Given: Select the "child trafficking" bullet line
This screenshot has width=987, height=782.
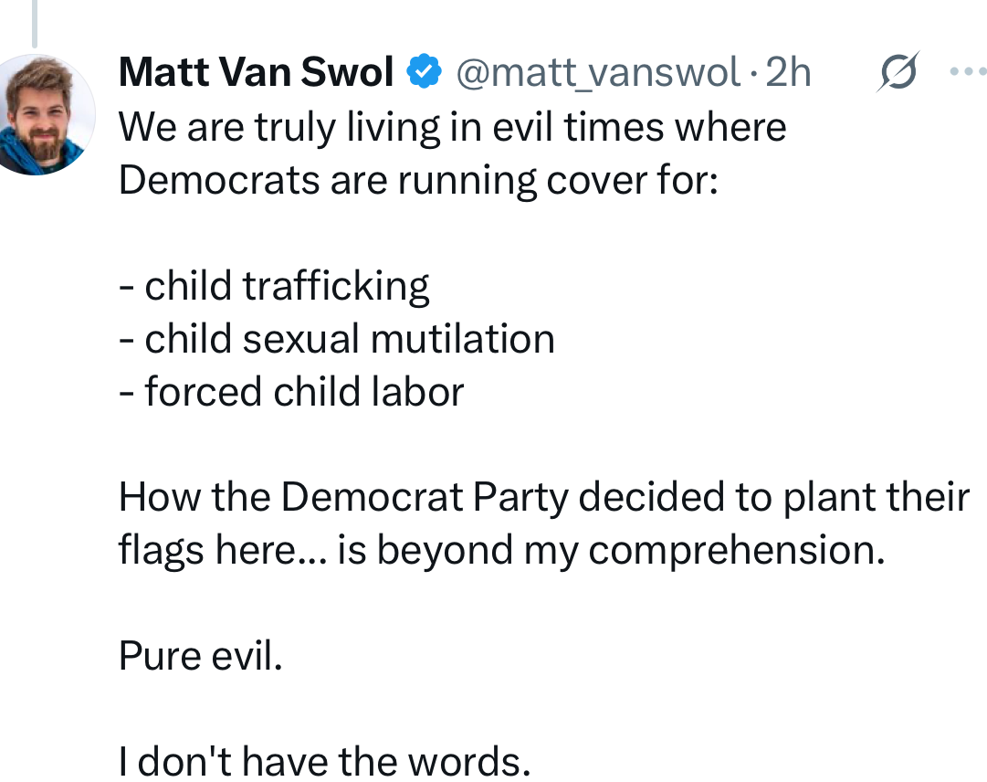Looking at the screenshot, I should coord(274,286).
